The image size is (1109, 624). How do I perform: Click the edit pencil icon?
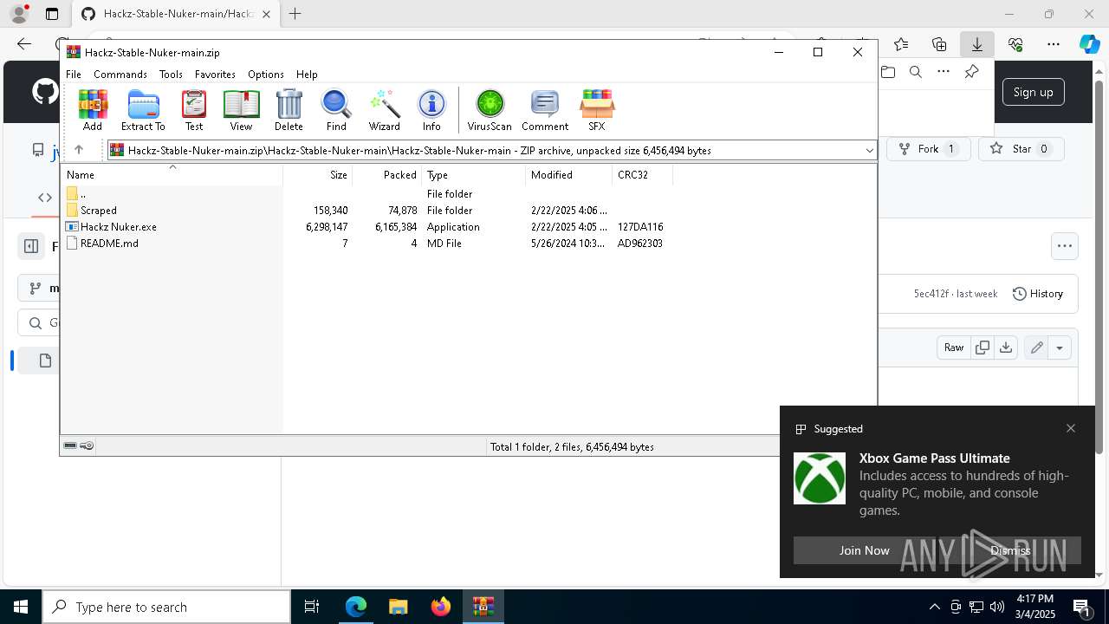click(1036, 348)
